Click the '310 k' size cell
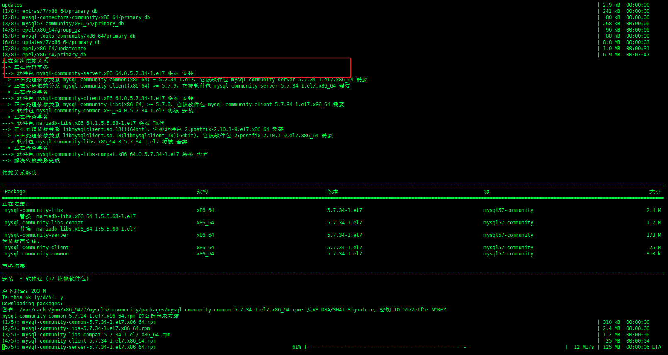The image size is (668, 355). (x=654, y=254)
